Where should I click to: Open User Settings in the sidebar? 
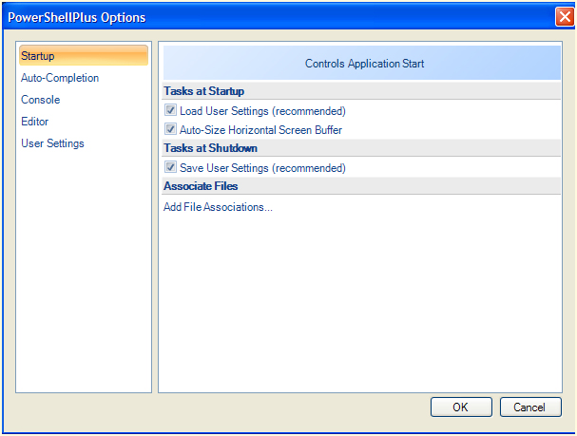coord(52,143)
